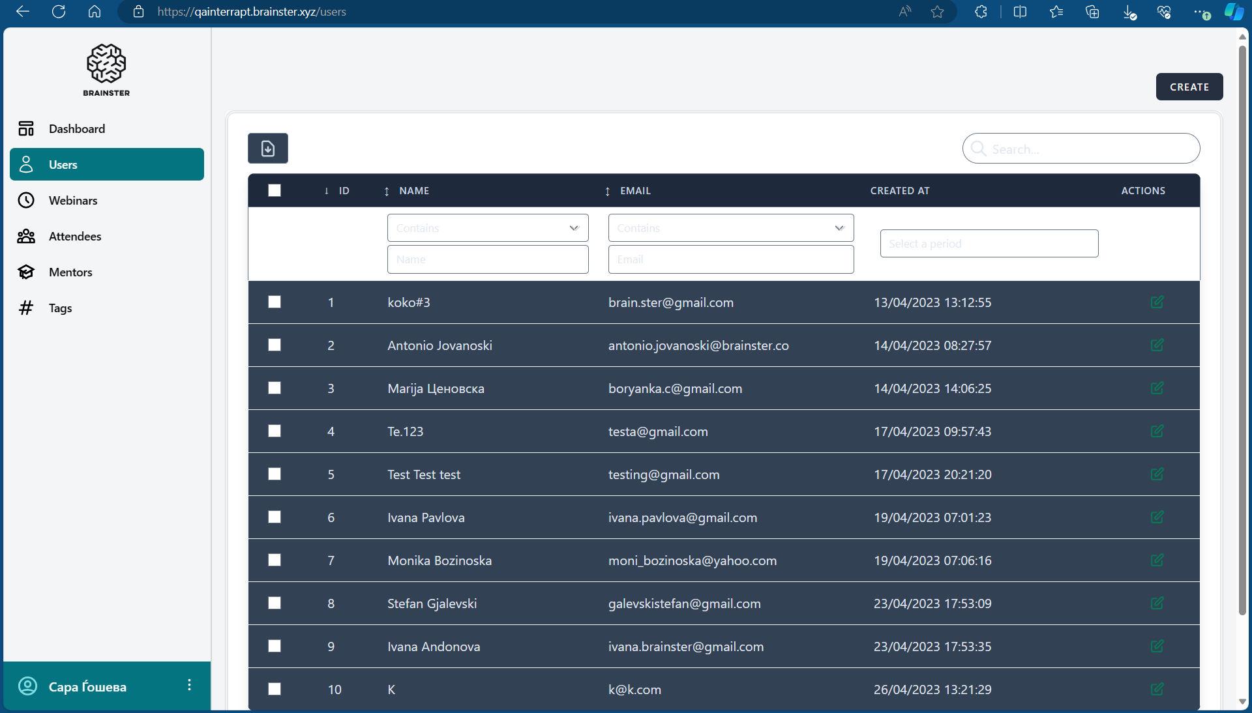The image size is (1252, 713).
Task: Go to Webinars in sidebar
Action: point(73,201)
